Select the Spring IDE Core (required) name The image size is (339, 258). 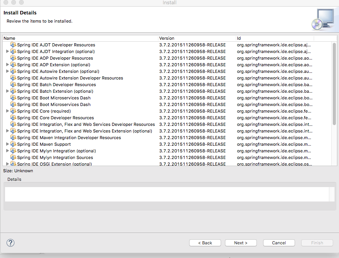pos(44,111)
